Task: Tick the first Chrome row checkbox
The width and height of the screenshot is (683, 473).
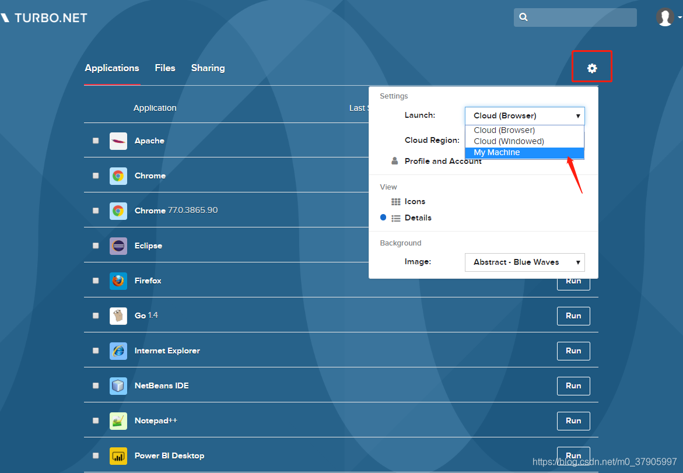Action: pos(96,176)
